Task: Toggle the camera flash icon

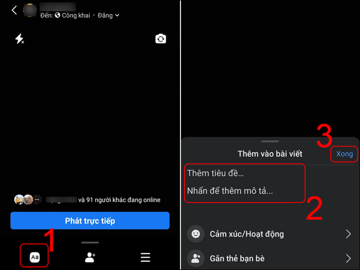Action: [x=20, y=39]
